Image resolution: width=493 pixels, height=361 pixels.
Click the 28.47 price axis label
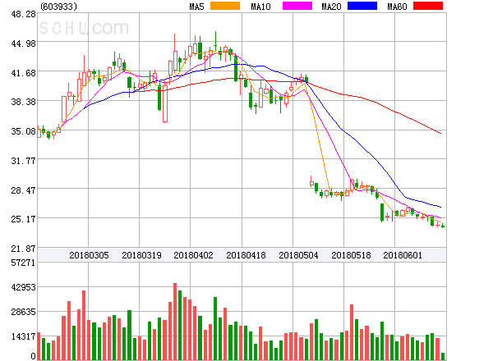pyautogui.click(x=23, y=190)
